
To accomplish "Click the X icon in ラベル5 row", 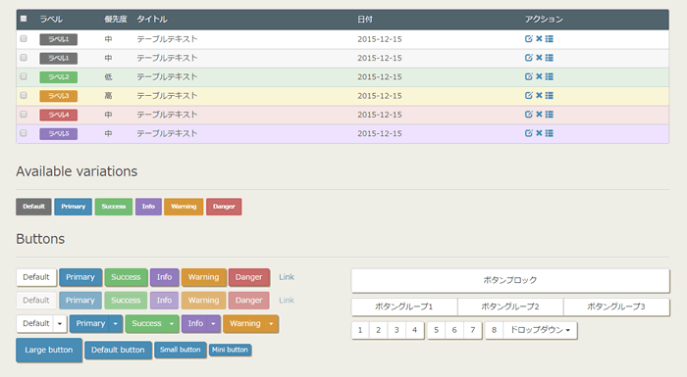I will [539, 133].
